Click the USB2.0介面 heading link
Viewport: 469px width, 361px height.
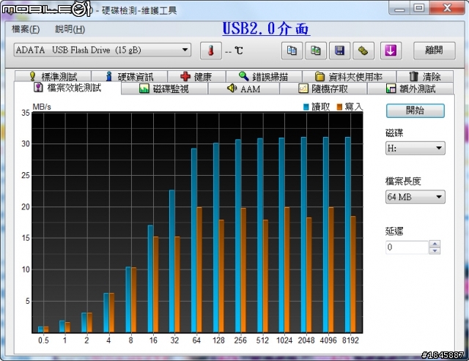coord(266,29)
